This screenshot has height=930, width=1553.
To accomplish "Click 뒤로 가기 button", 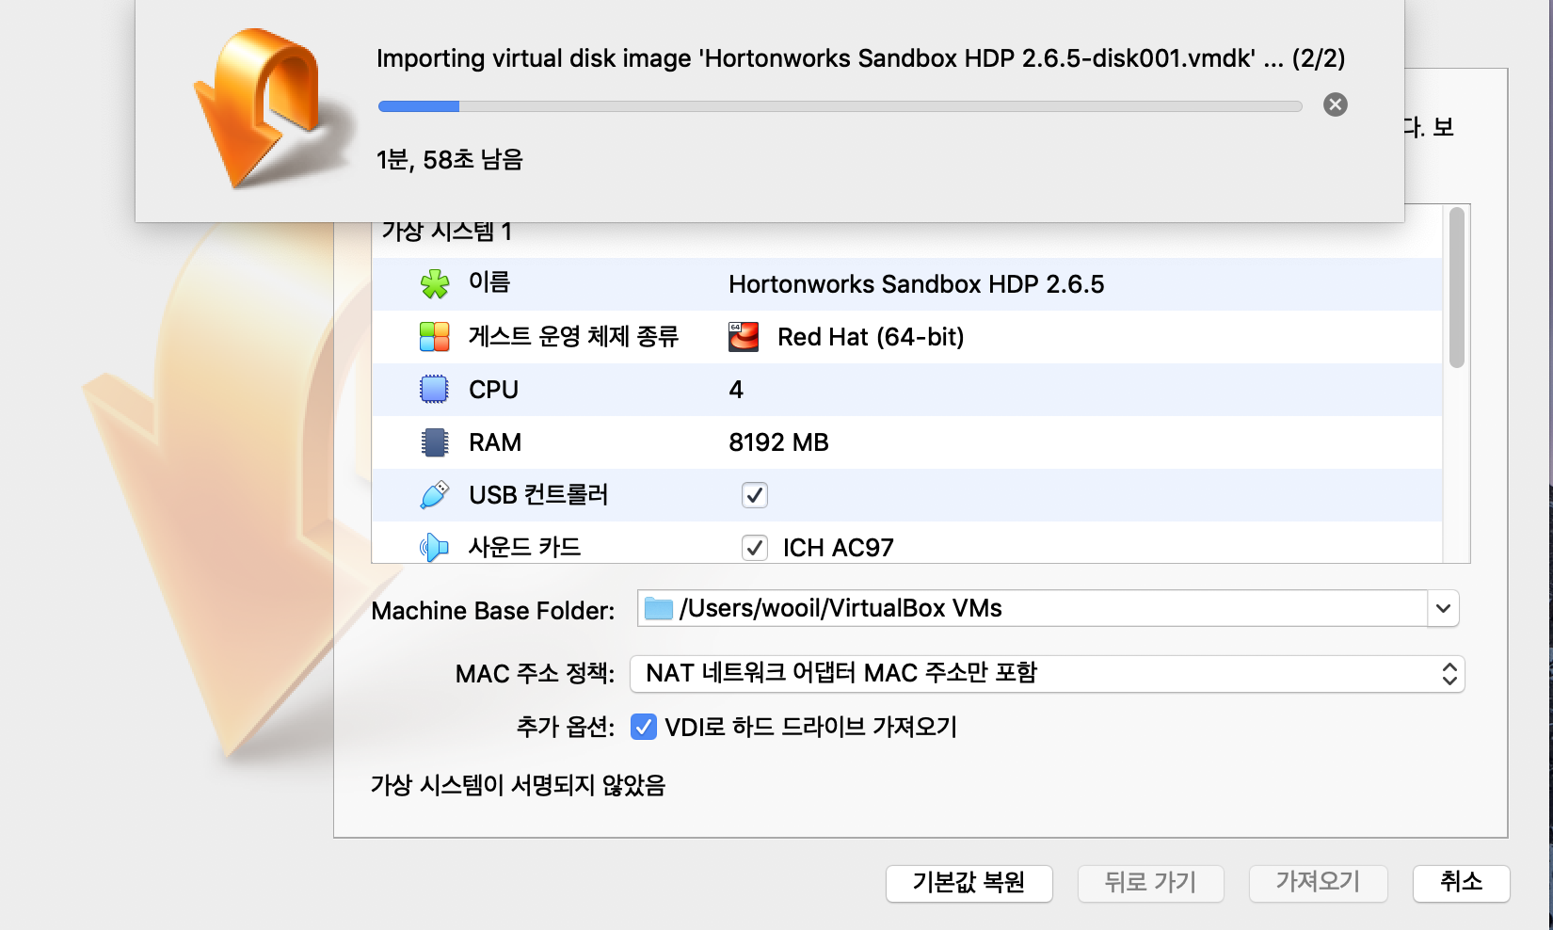I will (1150, 883).
